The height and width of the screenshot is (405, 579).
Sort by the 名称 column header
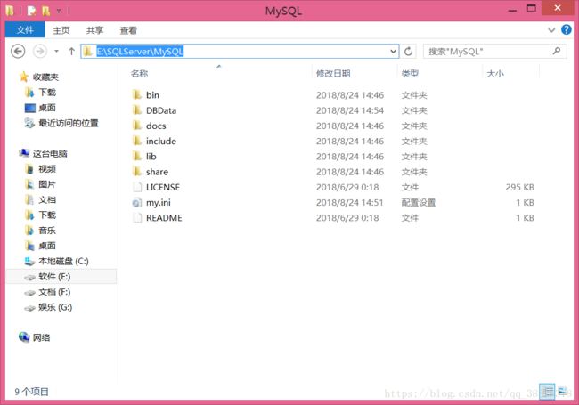(x=139, y=73)
